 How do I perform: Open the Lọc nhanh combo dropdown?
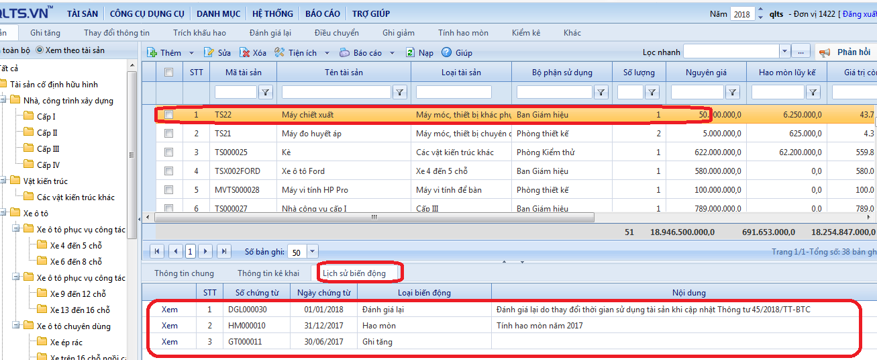785,52
